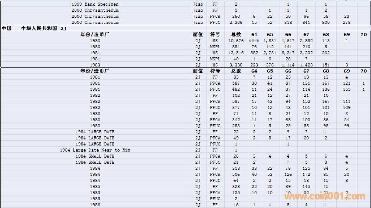Click the 328 total for 1985 PF

236,186
